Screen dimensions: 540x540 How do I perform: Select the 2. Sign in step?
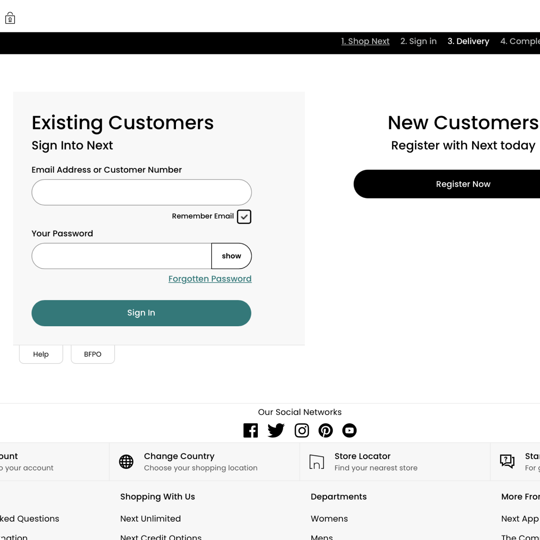(418, 41)
